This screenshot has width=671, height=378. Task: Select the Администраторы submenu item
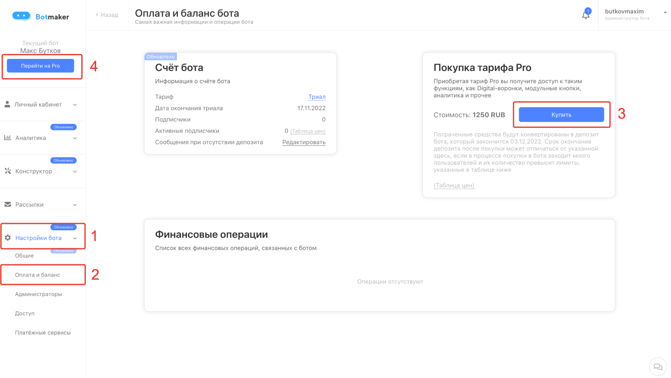click(38, 294)
